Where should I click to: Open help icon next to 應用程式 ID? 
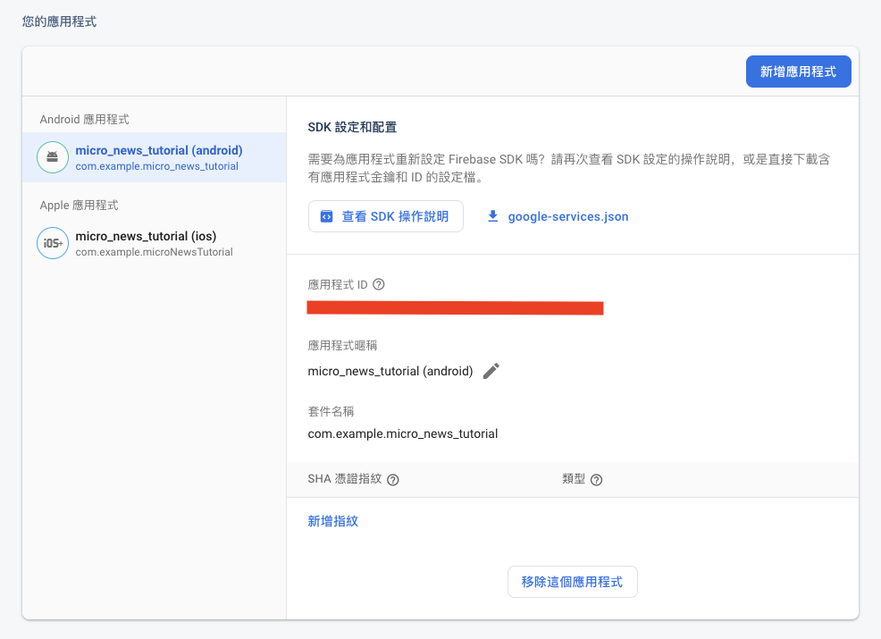[x=379, y=284]
